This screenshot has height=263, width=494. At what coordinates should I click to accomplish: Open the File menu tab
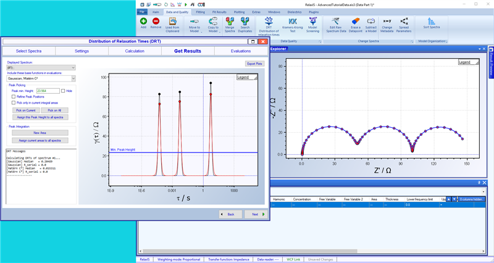(x=141, y=12)
